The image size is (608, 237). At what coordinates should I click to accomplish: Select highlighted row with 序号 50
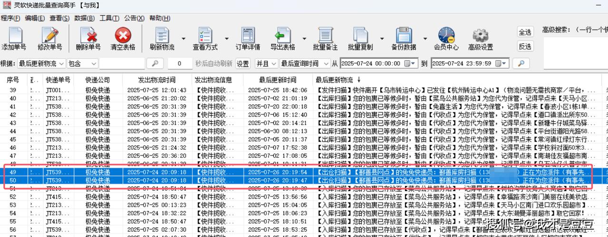tap(304, 180)
